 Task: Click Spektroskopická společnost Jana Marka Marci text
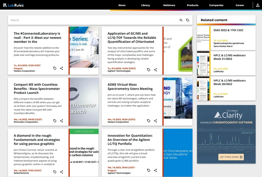pyautogui.click(x=228, y=45)
